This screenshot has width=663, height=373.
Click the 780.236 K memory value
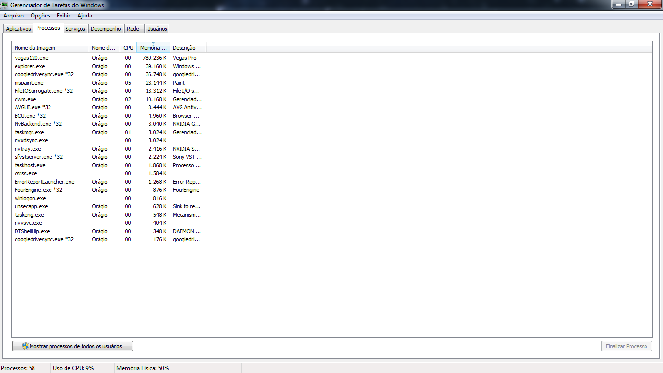tap(154, 58)
